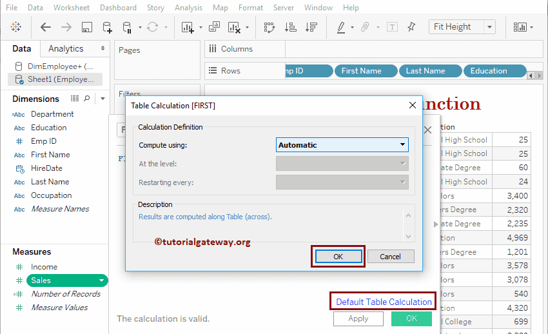Select the Department dimension

(52, 114)
